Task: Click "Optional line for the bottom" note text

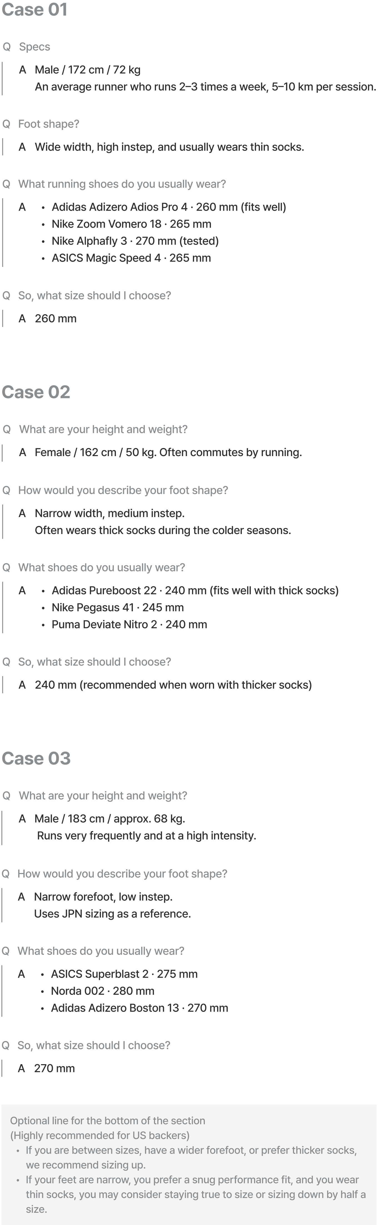Action: tap(107, 1120)
